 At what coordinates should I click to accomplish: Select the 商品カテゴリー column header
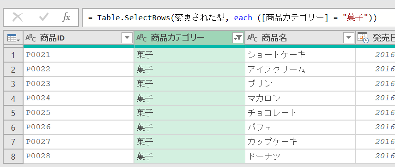point(189,38)
